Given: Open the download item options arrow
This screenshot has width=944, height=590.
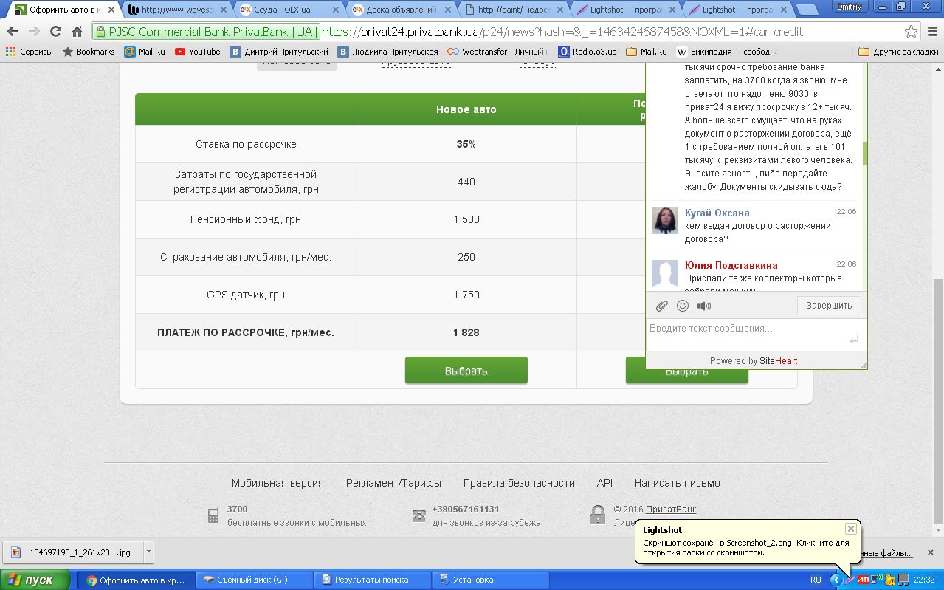Looking at the screenshot, I should (148, 552).
